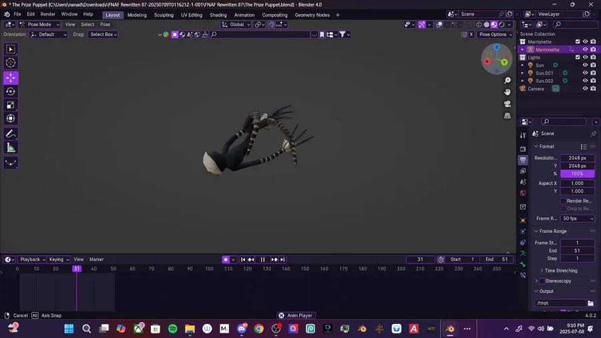Viewport: 601px width, 338px height.
Task: Open the Global transform orientation dropdown
Action: 236,25
